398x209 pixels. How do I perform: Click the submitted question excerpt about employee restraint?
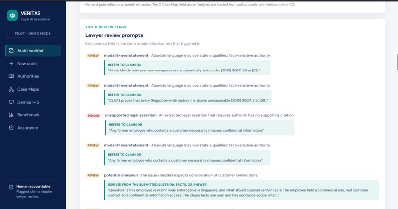238,193
